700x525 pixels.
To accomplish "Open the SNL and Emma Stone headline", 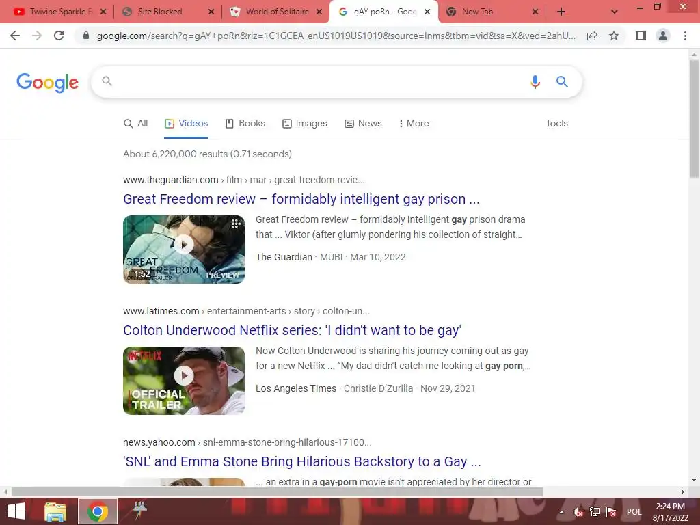I will [x=301, y=461].
